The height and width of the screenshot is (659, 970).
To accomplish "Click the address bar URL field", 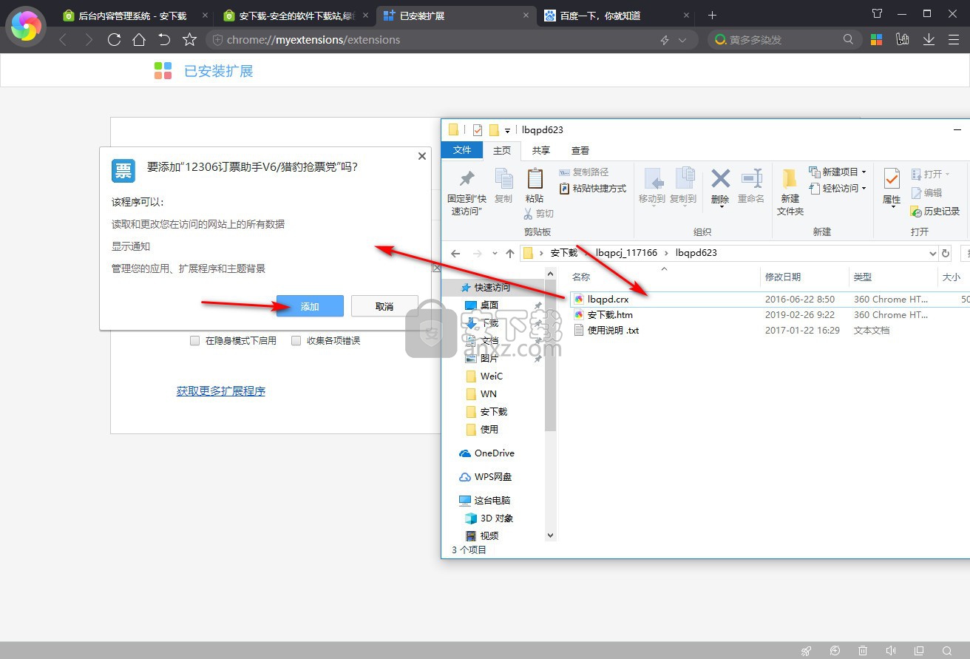I will coord(436,40).
